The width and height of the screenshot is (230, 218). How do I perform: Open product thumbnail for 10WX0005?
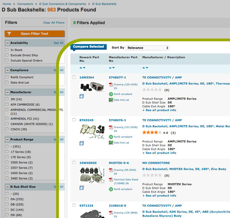pos(92,175)
